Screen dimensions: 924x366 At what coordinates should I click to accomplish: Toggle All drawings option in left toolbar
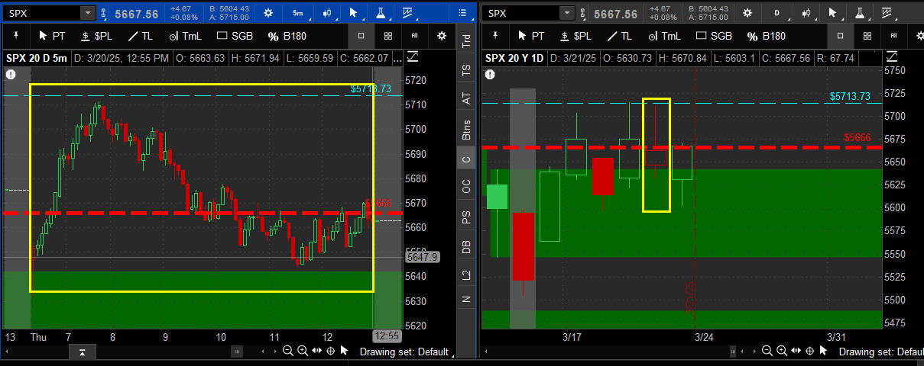(x=415, y=36)
